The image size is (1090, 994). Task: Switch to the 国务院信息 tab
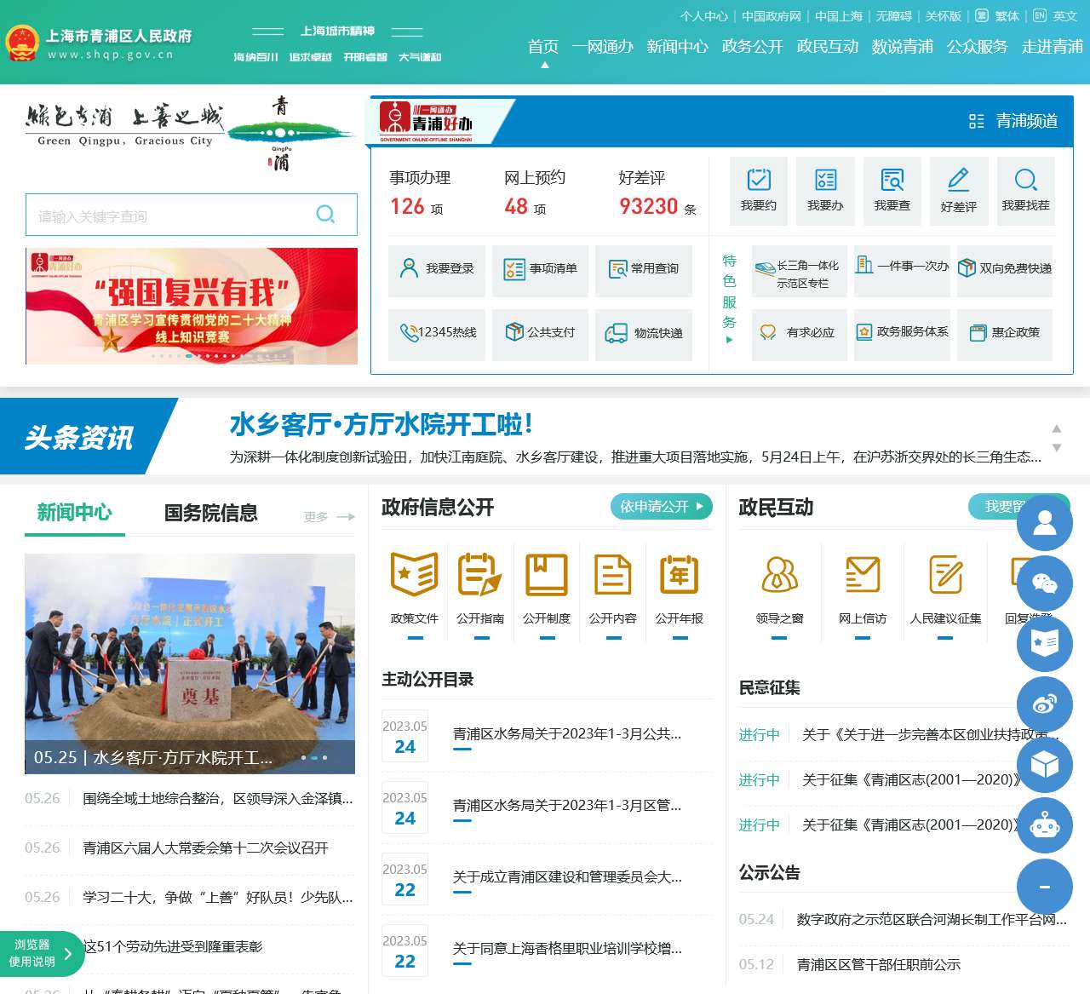[210, 513]
